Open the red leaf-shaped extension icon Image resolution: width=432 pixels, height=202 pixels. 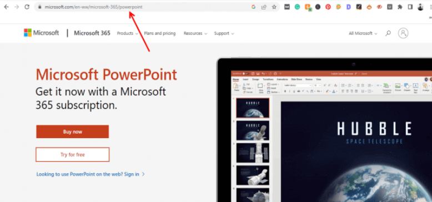tap(379, 7)
